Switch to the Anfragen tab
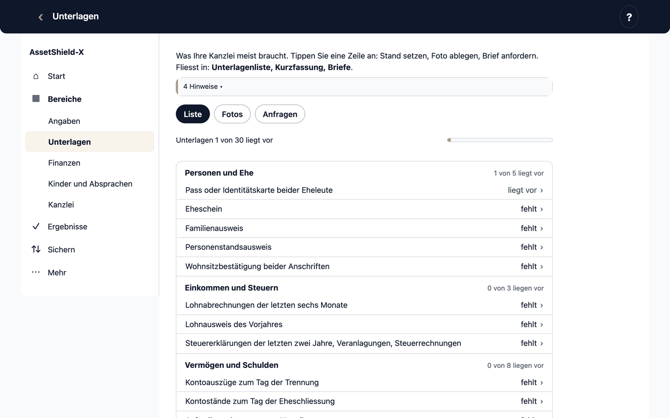The width and height of the screenshot is (670, 418). [x=280, y=114]
